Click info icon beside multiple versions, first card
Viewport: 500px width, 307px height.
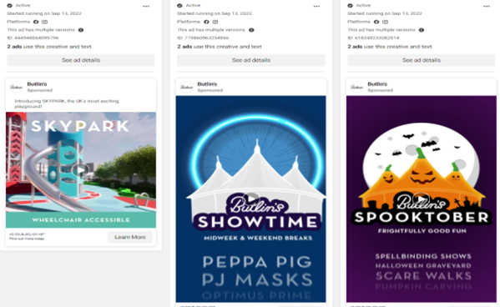tap(81, 30)
